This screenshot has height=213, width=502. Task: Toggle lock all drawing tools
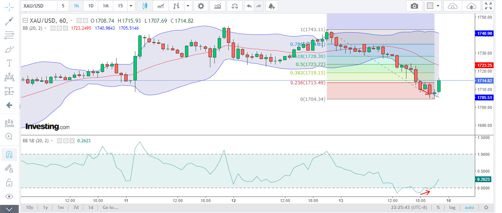coord(9,182)
